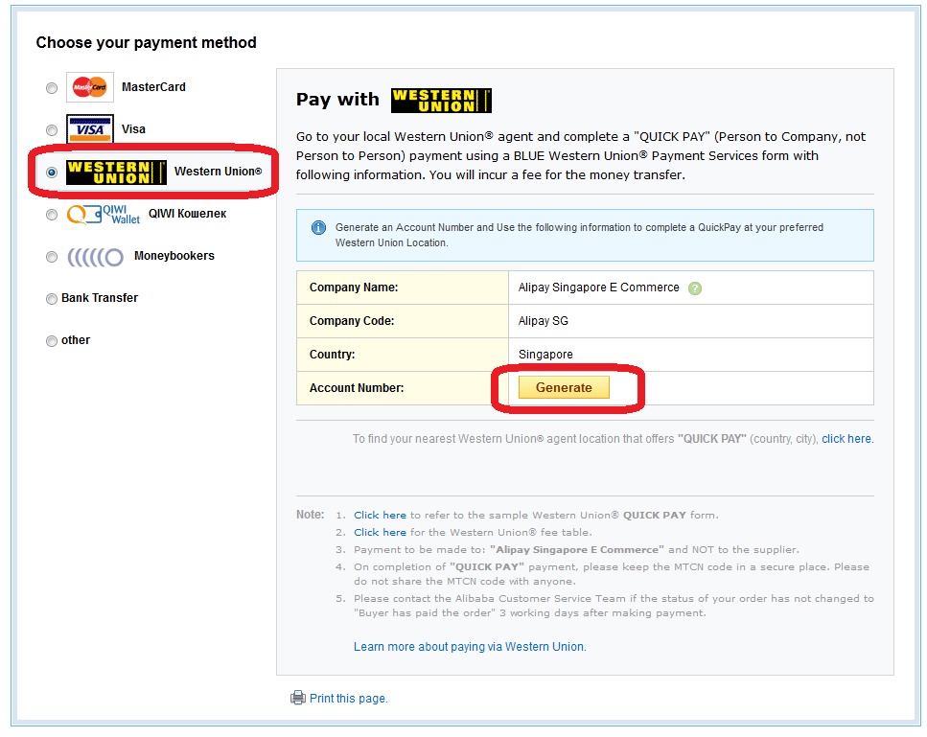Select the Visa radio button
927x737 pixels.
coord(52,130)
